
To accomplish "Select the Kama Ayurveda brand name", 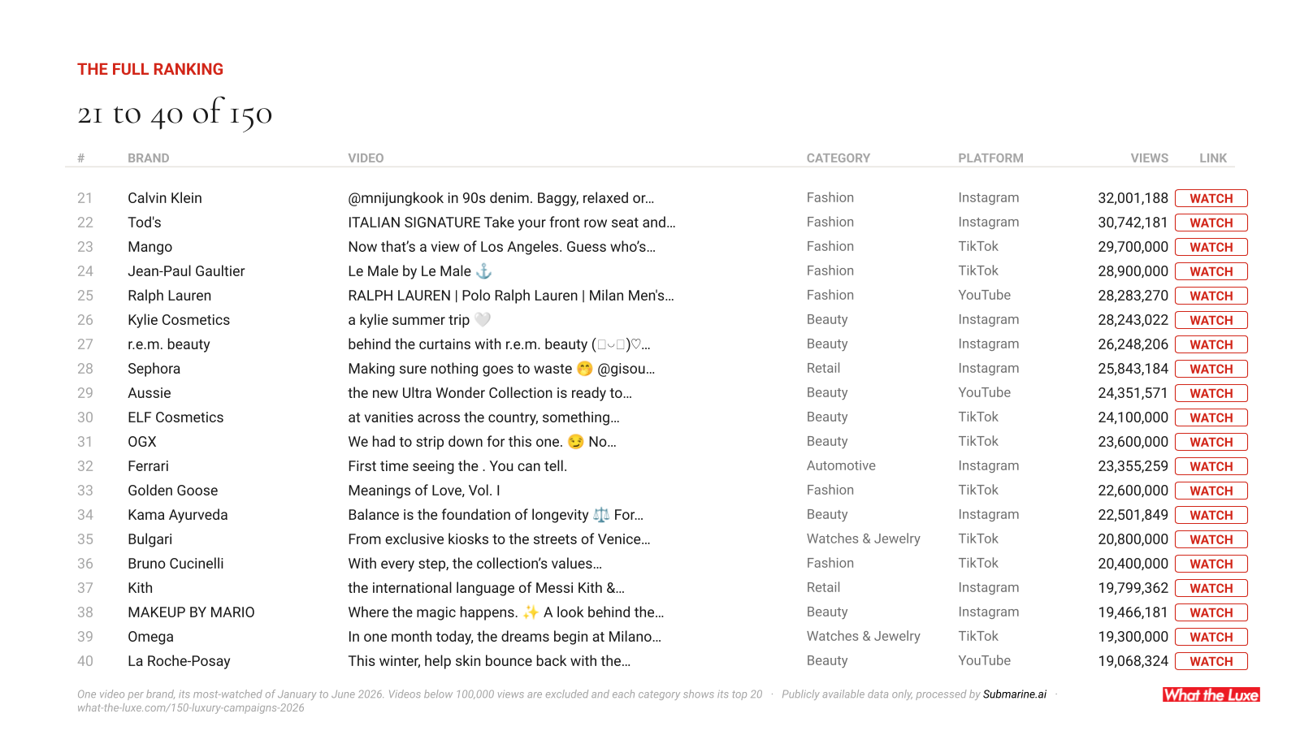I will pos(177,515).
